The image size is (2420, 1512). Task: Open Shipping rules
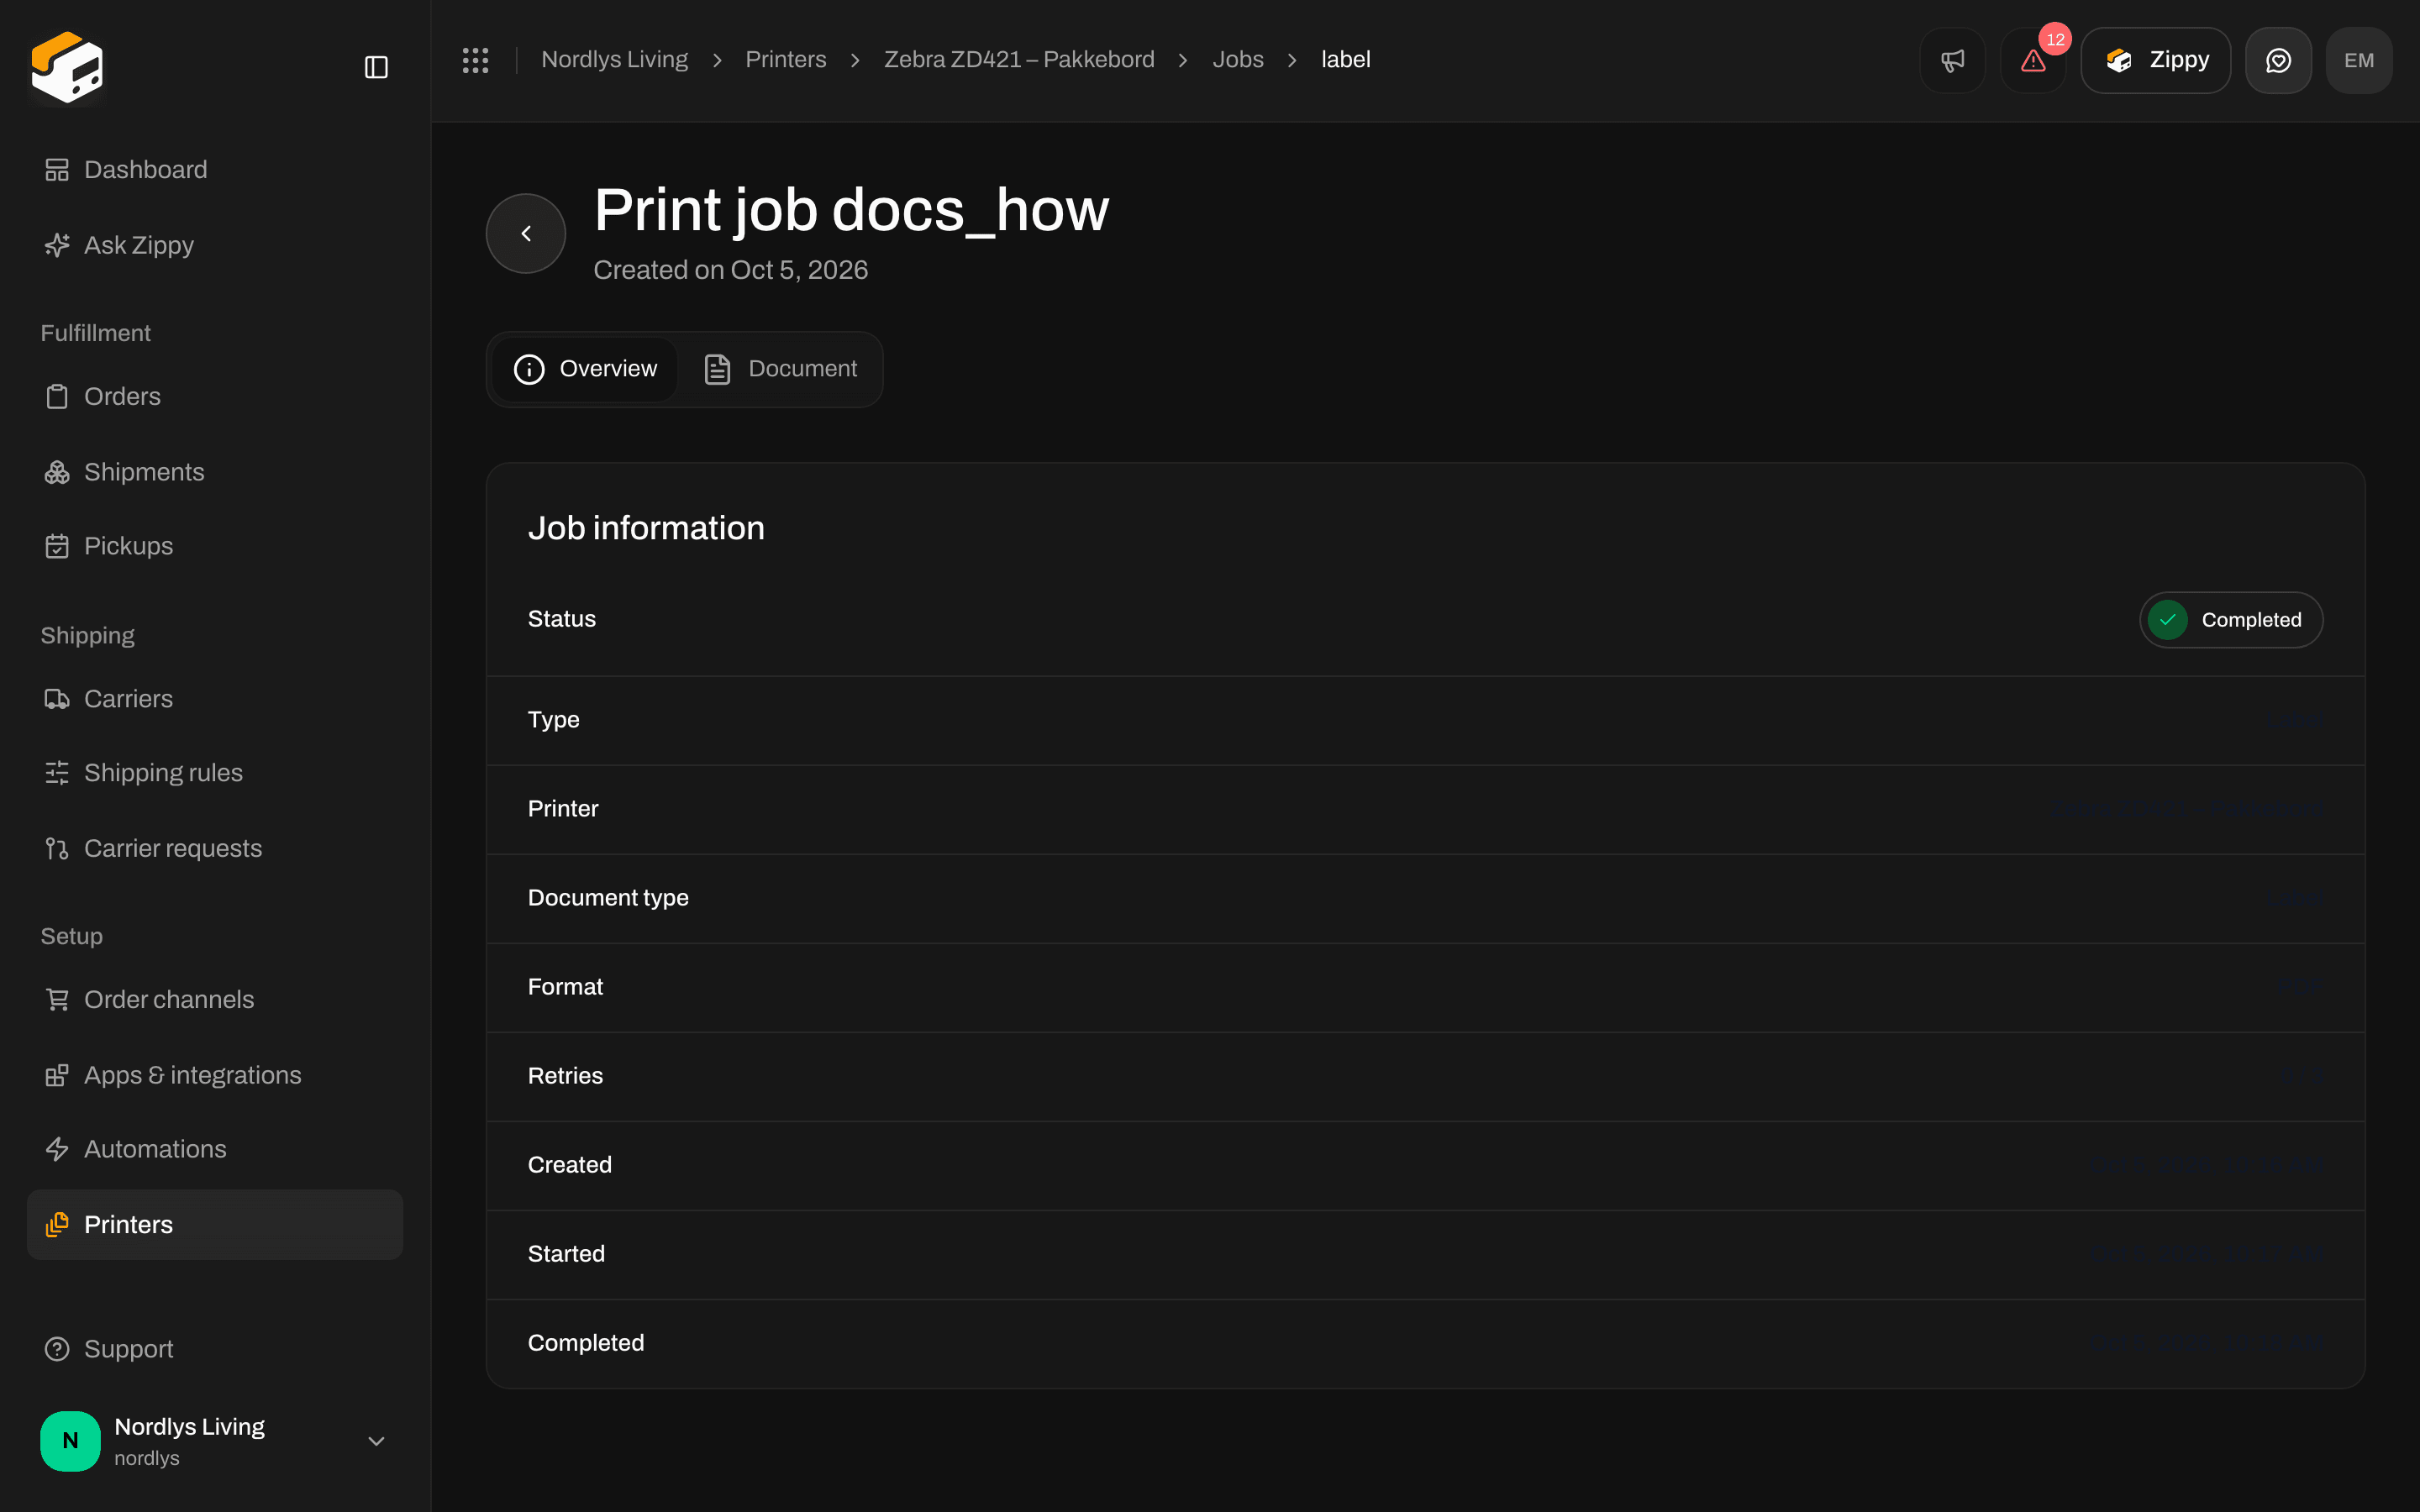pyautogui.click(x=215, y=773)
